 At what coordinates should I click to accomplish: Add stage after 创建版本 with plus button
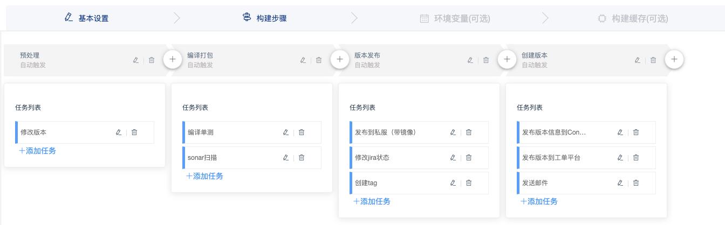click(674, 60)
